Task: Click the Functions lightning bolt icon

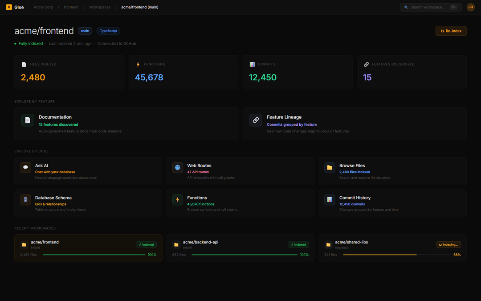Action: pos(178,200)
